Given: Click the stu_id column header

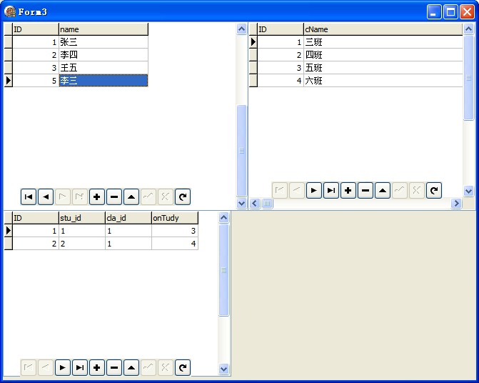Looking at the screenshot, I should coord(82,218).
